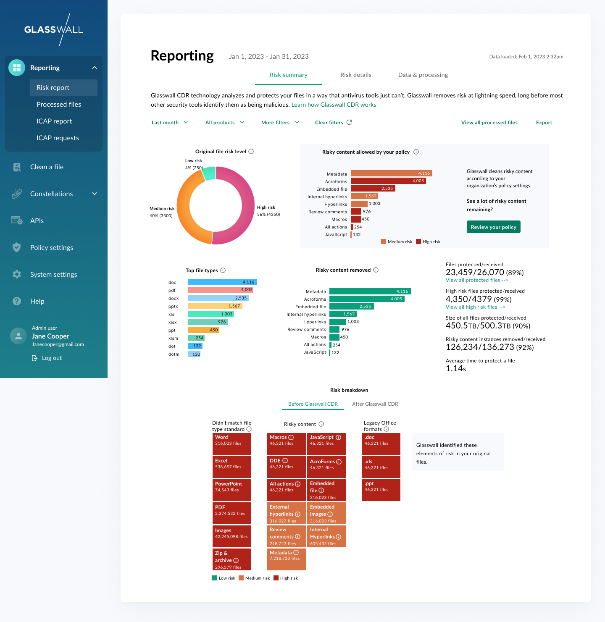Click Medium risk legend swatch under allowed chart

tap(384, 241)
